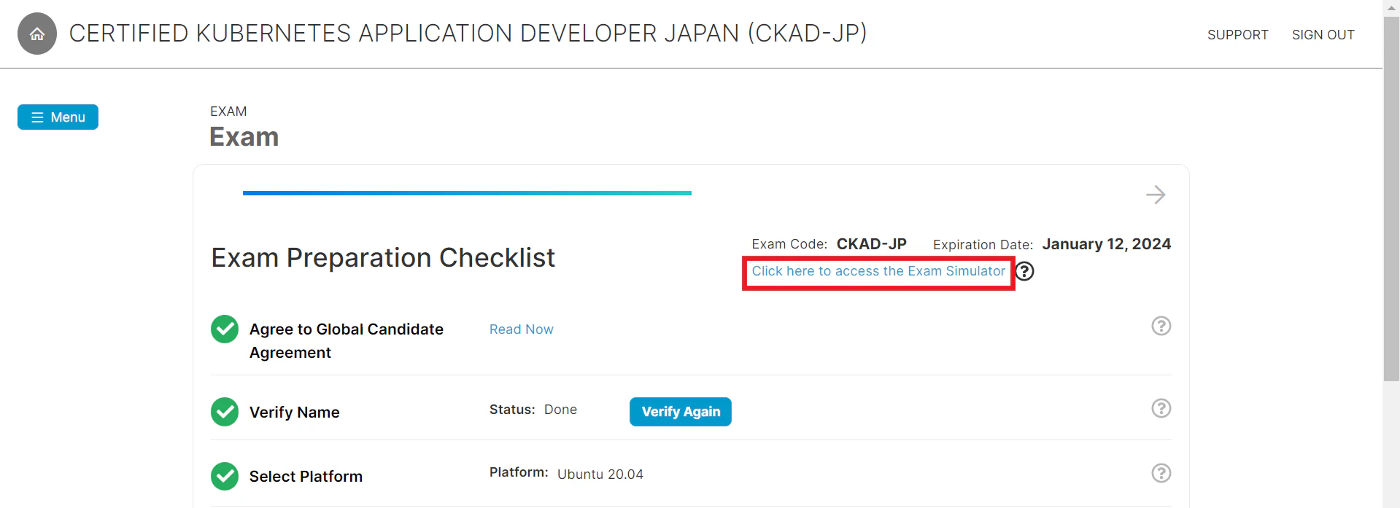Click the green checkmark for Verify Name
This screenshot has width=1400, height=508.
click(225, 412)
